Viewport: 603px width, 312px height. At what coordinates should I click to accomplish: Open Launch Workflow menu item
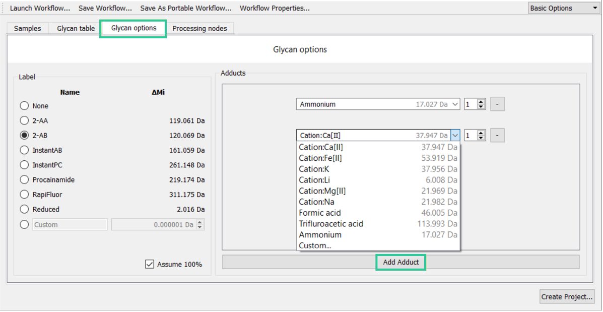tap(40, 8)
